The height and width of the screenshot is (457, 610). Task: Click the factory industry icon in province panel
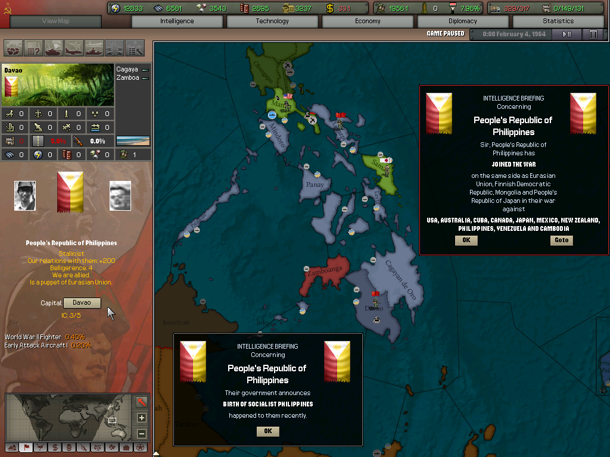coord(10,141)
